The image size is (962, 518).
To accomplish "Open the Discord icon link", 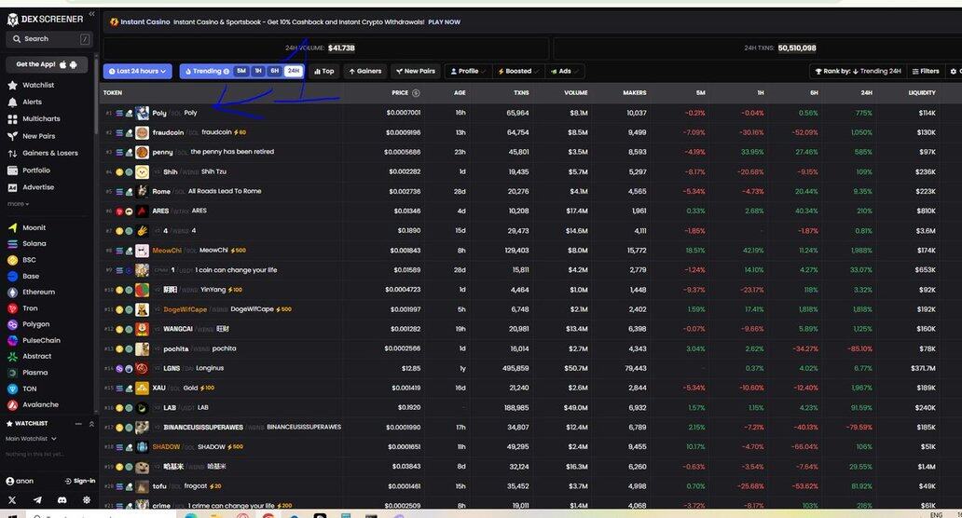I will point(62,500).
